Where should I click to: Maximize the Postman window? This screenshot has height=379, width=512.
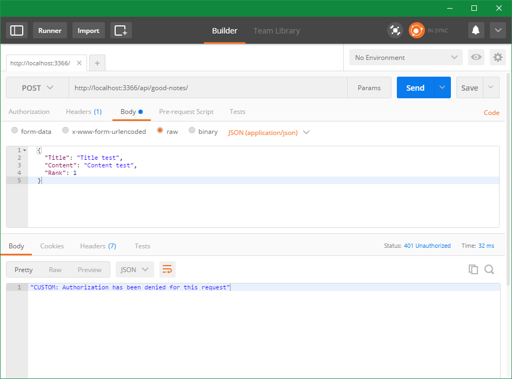coord(474,8)
